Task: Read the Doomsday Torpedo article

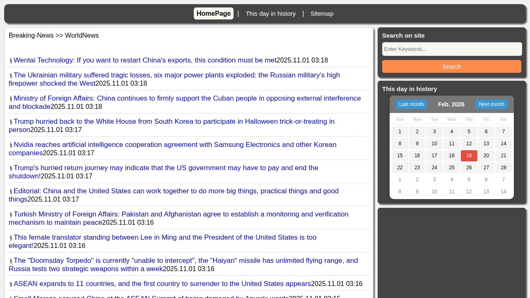Action: (x=185, y=261)
